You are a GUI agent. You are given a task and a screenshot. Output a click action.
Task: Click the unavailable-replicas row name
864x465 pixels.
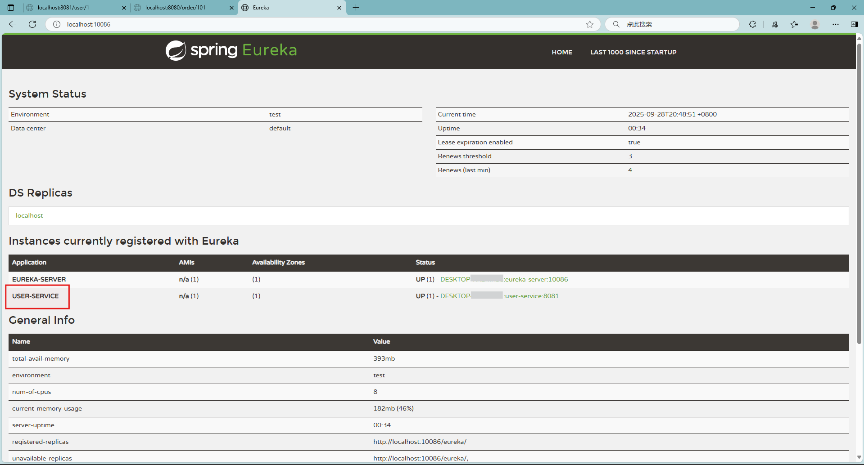[x=42, y=458]
